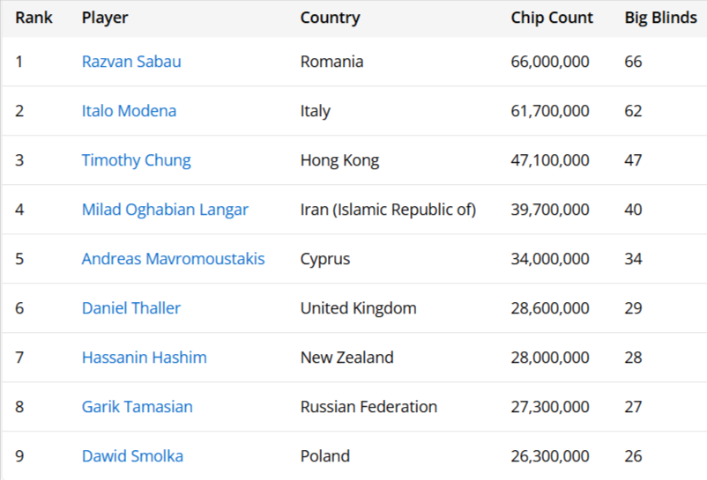Follow the Dawid Smolka link
Image resolution: width=707 pixels, height=480 pixels.
(132, 456)
